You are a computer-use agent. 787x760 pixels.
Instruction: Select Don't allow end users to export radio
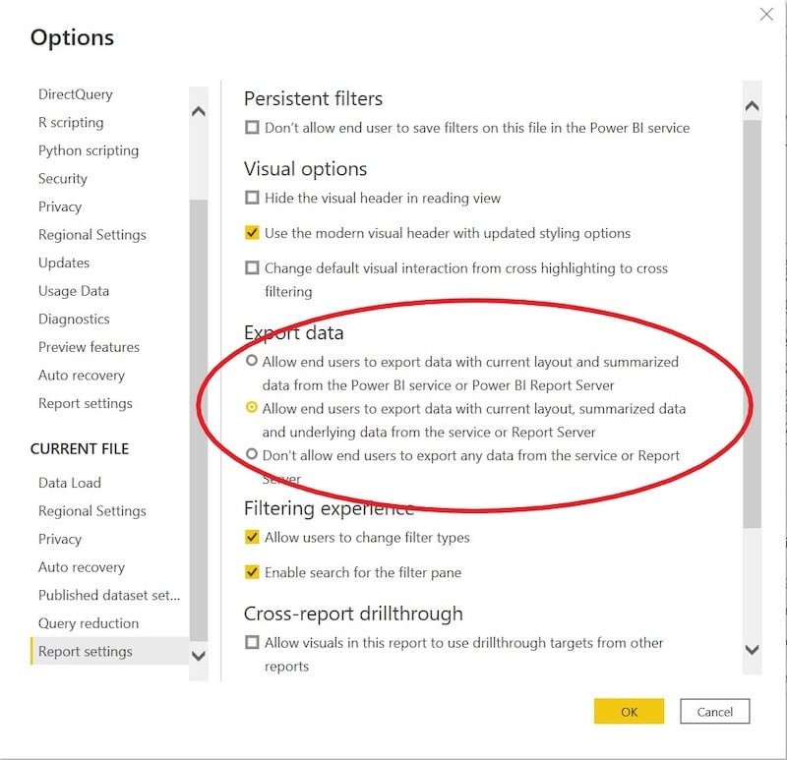pyautogui.click(x=252, y=454)
